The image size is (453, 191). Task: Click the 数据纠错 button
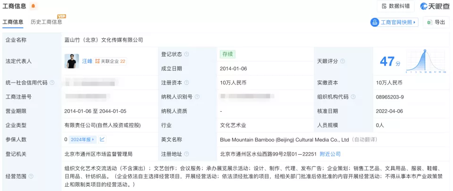[x=395, y=6]
